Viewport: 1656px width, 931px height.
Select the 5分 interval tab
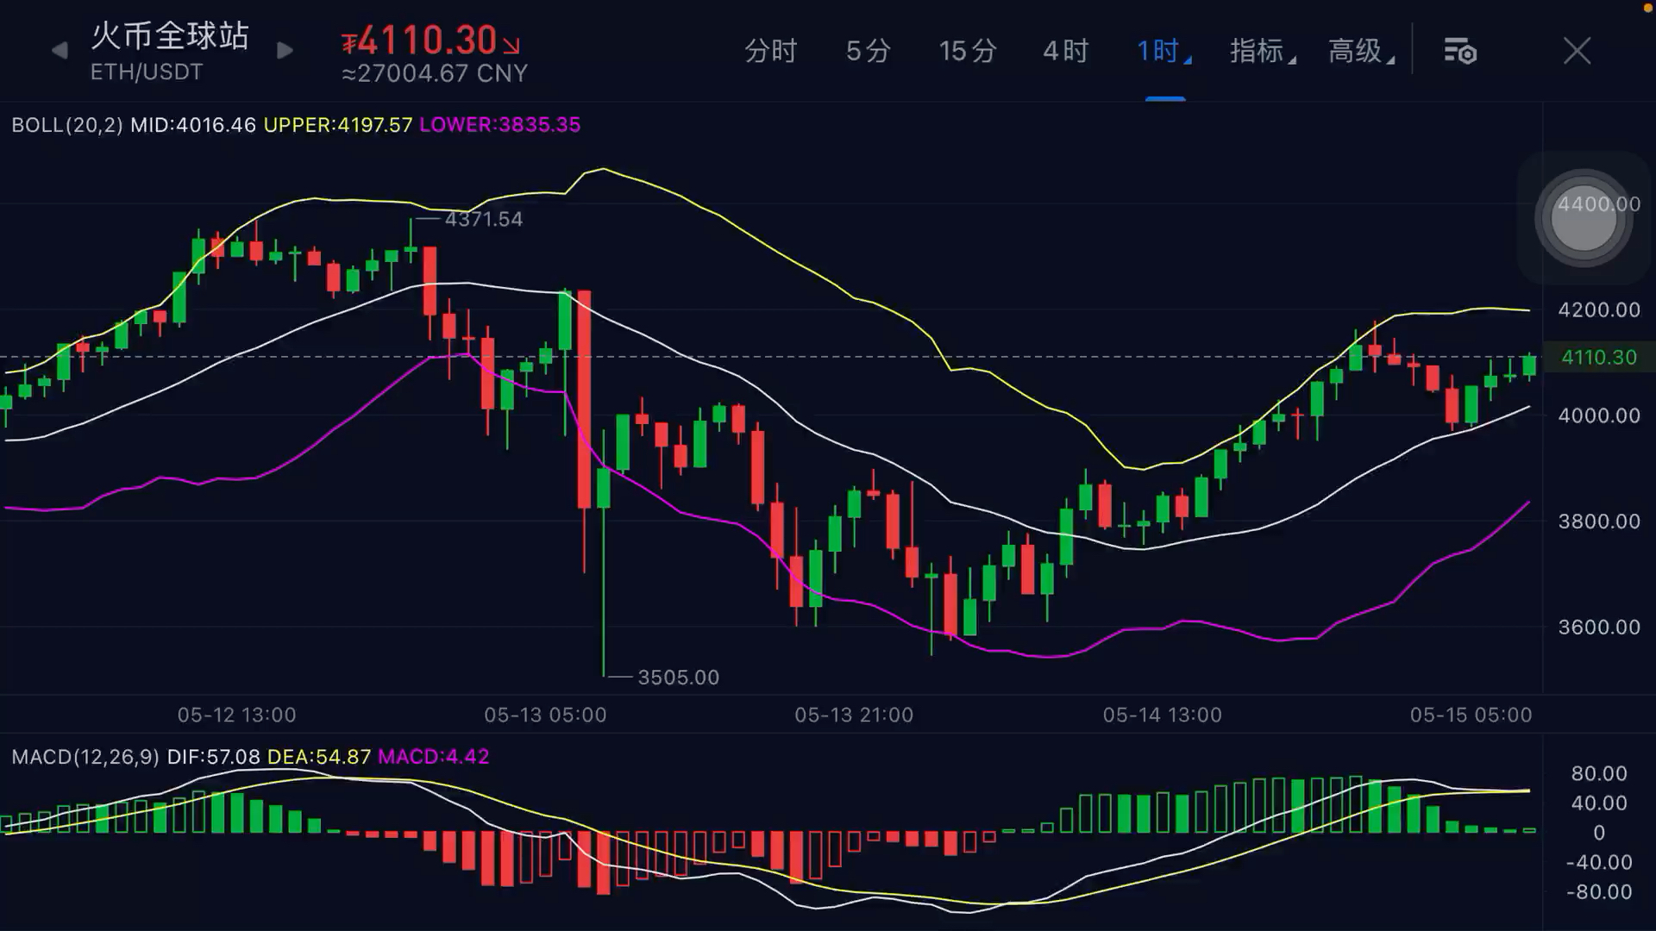point(868,51)
